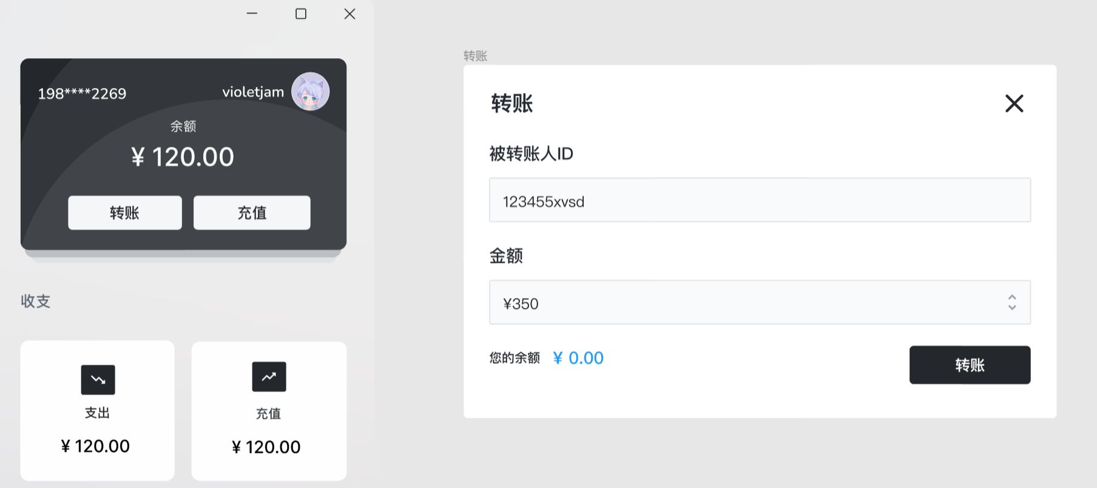Click the blue ¥ 0.00 remaining balance
1097x488 pixels.
[578, 358]
